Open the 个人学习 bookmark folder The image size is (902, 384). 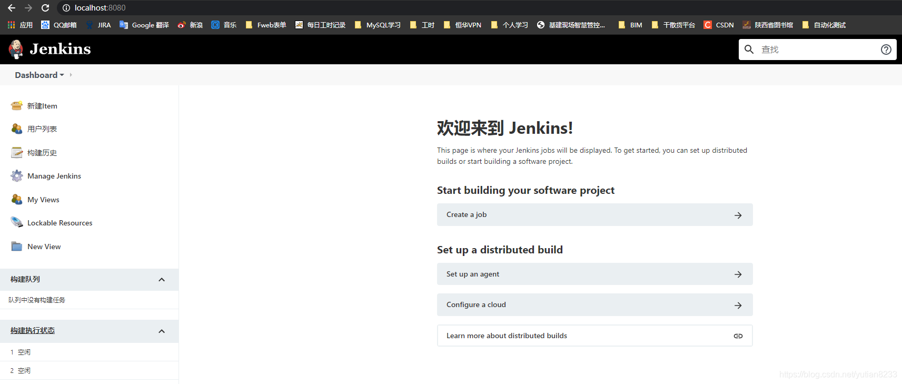(509, 25)
